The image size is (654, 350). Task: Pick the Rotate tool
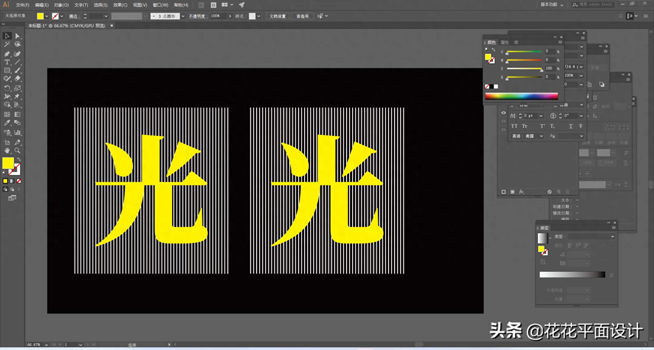pyautogui.click(x=7, y=88)
